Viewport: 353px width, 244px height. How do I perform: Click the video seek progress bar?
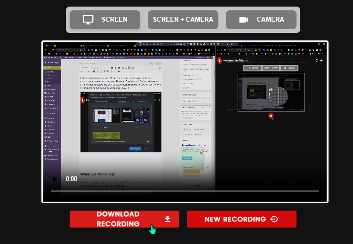pos(185,191)
